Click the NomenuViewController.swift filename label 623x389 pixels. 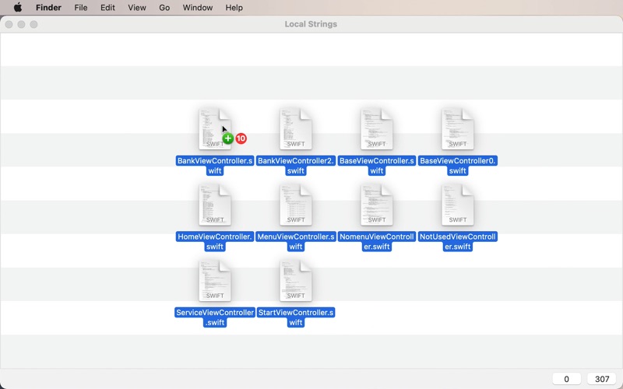(x=377, y=242)
